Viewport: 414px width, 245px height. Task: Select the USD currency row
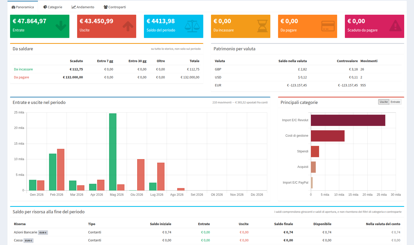pos(307,77)
